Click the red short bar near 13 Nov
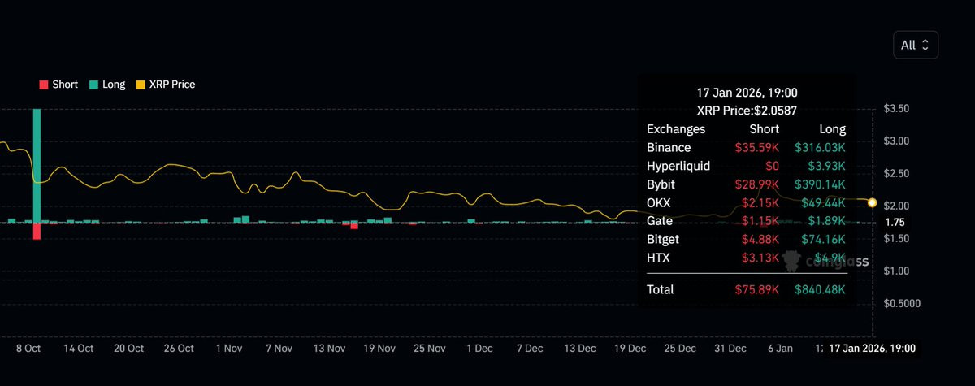The height and width of the screenshot is (386, 975). (354, 226)
